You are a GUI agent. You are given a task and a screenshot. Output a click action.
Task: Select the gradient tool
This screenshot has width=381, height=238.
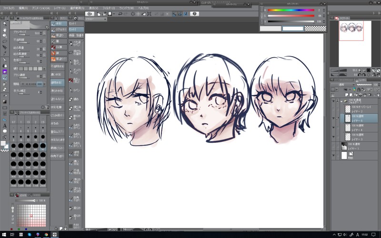5,102
